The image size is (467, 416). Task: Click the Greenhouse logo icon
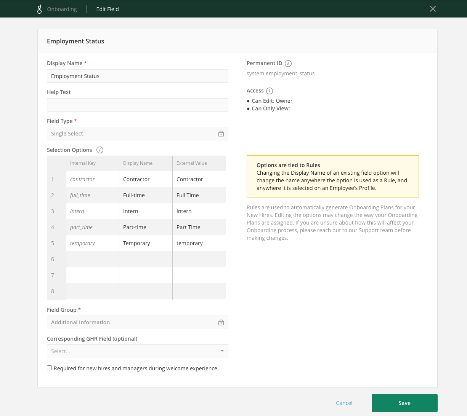point(39,9)
